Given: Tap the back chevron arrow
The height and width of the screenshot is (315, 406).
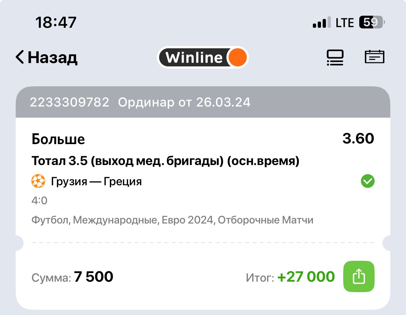Looking at the screenshot, I should click(20, 57).
